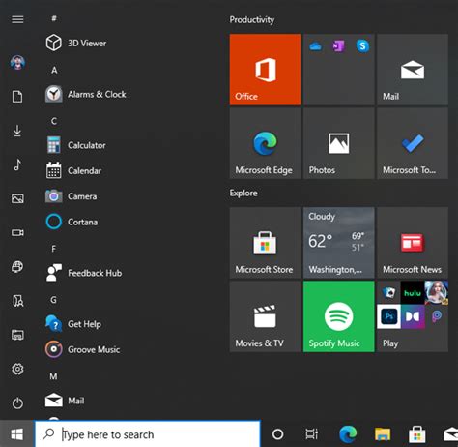Open Documents from the Start sidebar

pos(17,97)
